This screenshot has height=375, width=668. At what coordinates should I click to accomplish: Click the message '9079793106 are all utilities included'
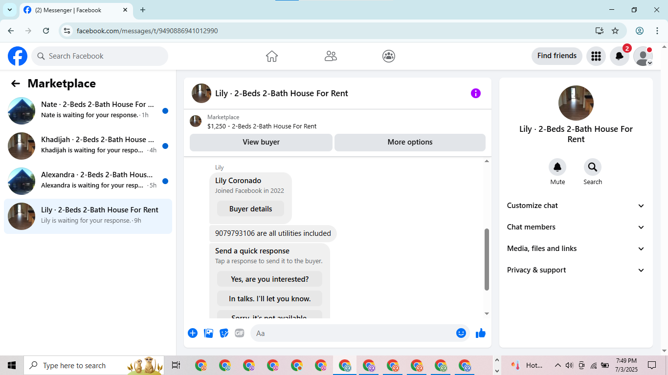pos(273,233)
